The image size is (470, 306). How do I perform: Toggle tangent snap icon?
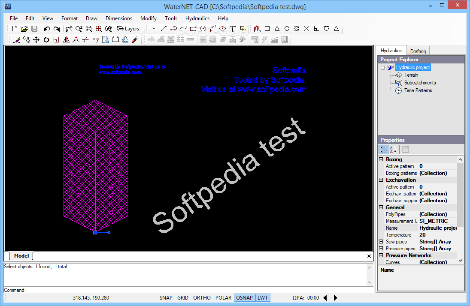click(326, 29)
